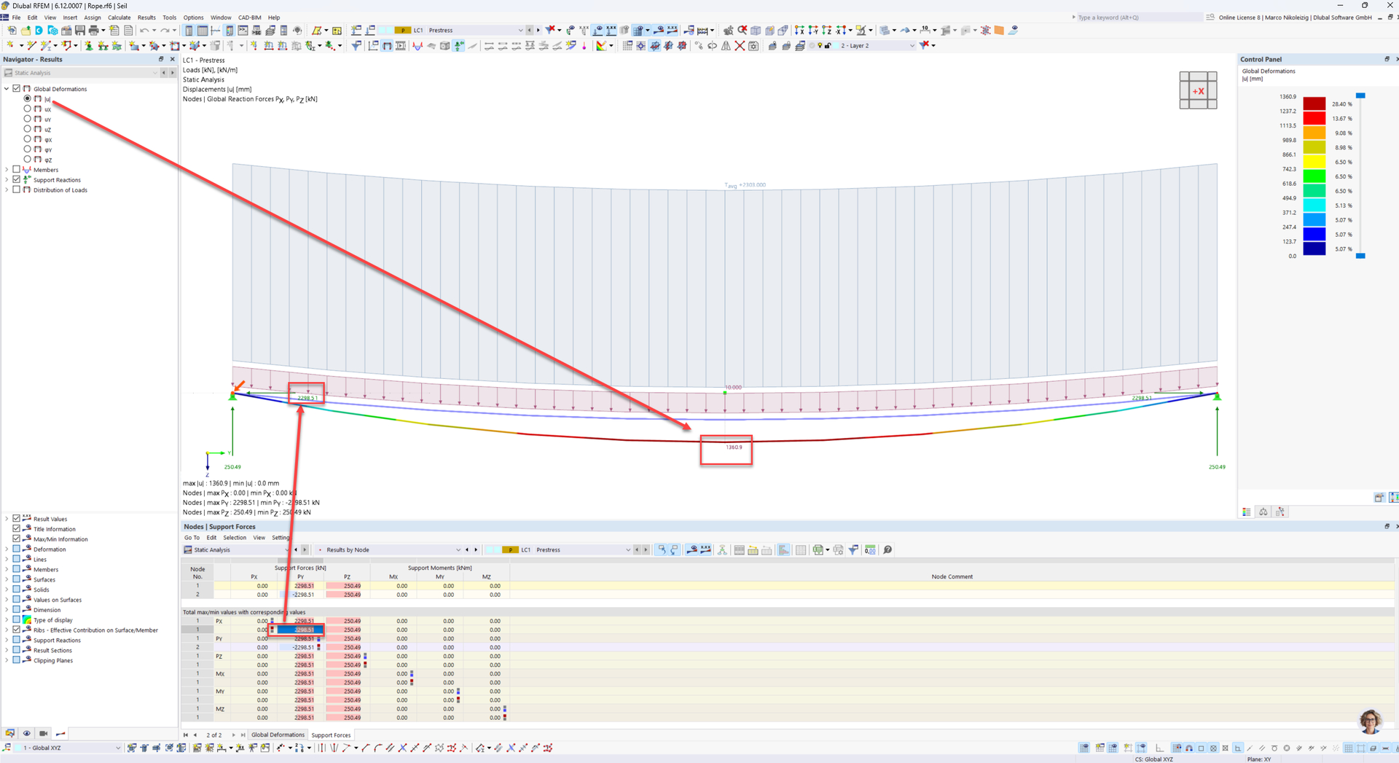Open the Results by Node dropdown
Image resolution: width=1399 pixels, height=763 pixels.
458,550
